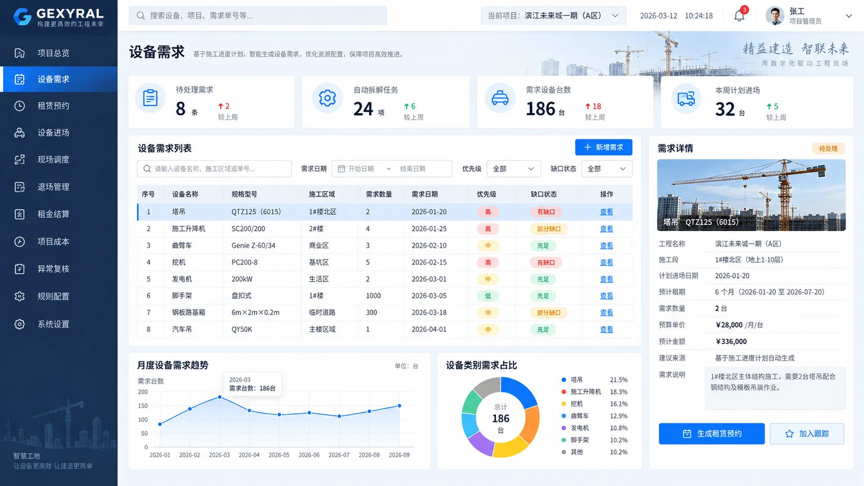Open the 当前项目 project dropdown
Screen dimensions: 864x486
553,15
